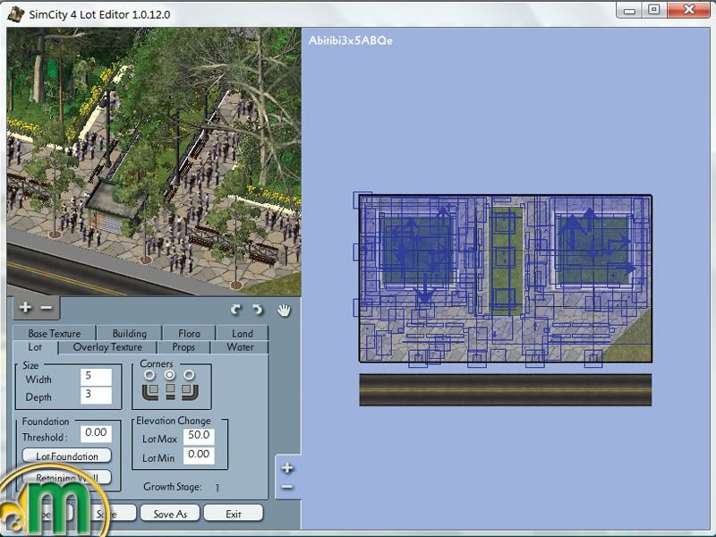Switch to the Building tab

coord(130,333)
